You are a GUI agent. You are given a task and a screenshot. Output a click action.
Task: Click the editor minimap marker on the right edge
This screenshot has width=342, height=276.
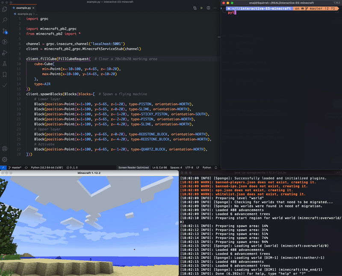219,37
